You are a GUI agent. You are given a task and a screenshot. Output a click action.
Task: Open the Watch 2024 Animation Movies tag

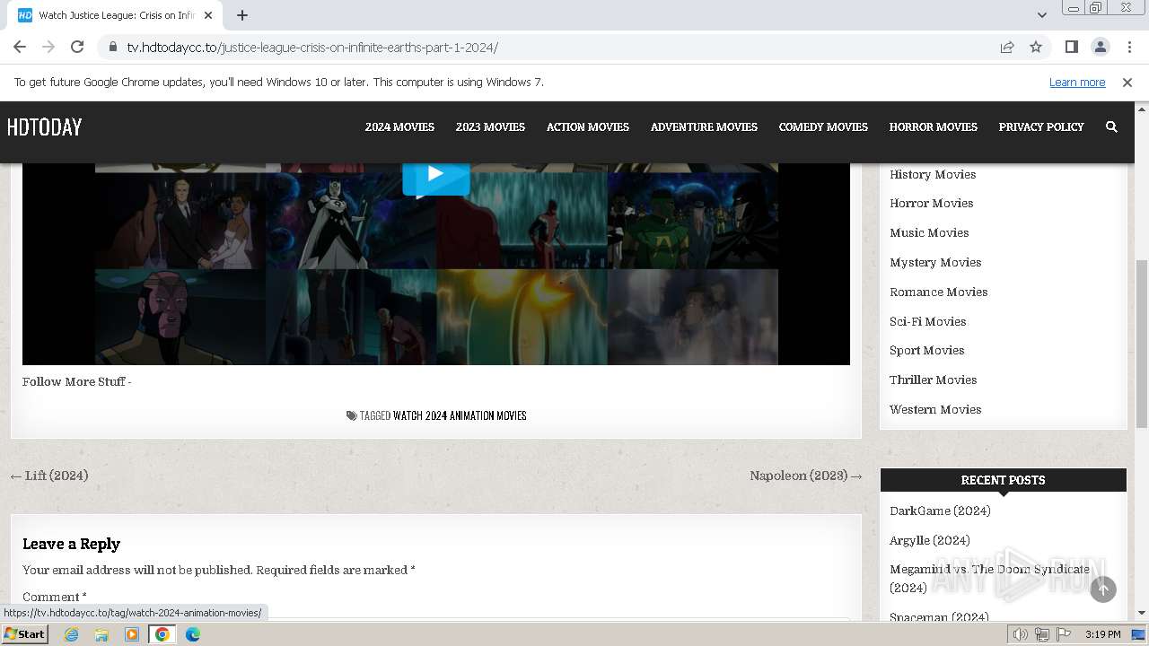[460, 415]
